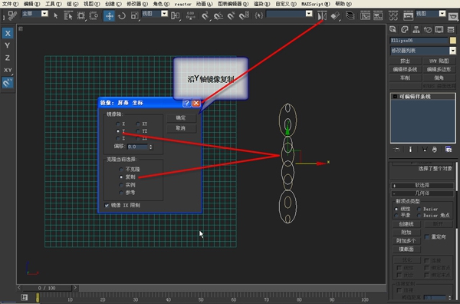Click the Mirror dialog help button
The height and width of the screenshot is (304, 460).
[186, 103]
